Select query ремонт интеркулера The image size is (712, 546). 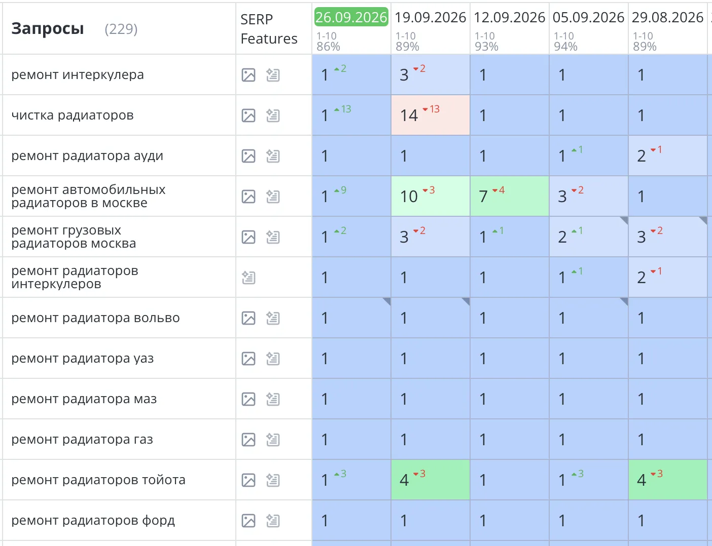point(78,75)
